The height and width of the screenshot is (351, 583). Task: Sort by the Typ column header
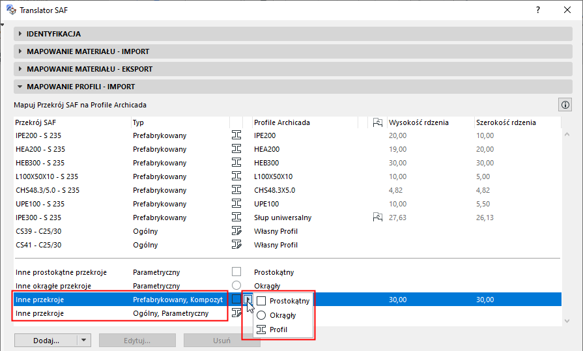(180, 122)
